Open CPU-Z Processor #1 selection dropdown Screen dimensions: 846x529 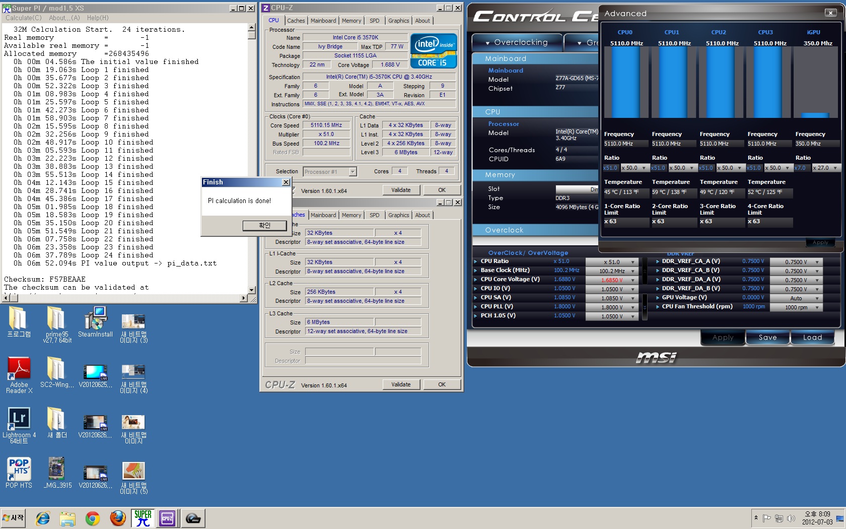[x=352, y=172]
